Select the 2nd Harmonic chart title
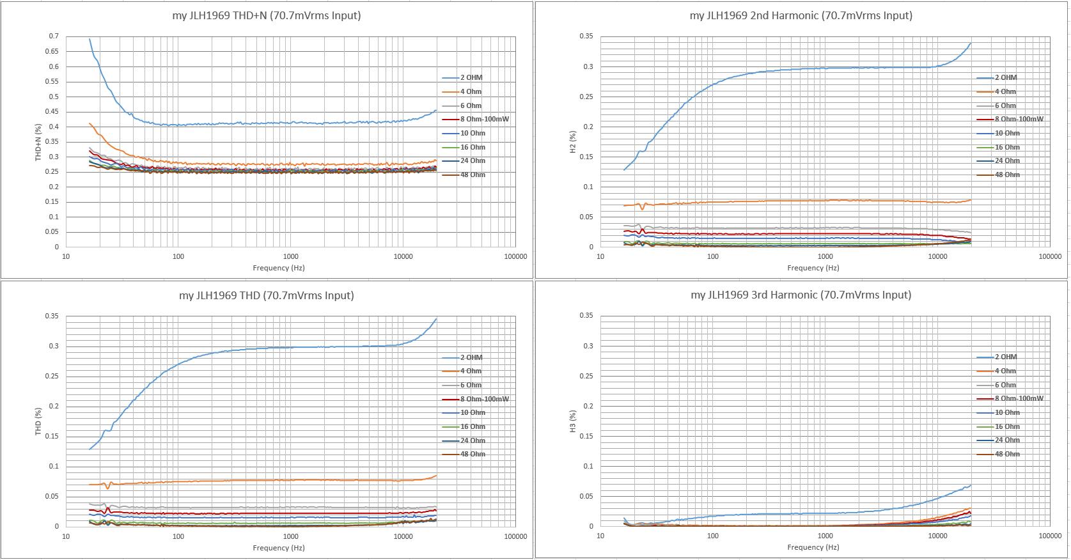1071x560 pixels. pos(801,15)
